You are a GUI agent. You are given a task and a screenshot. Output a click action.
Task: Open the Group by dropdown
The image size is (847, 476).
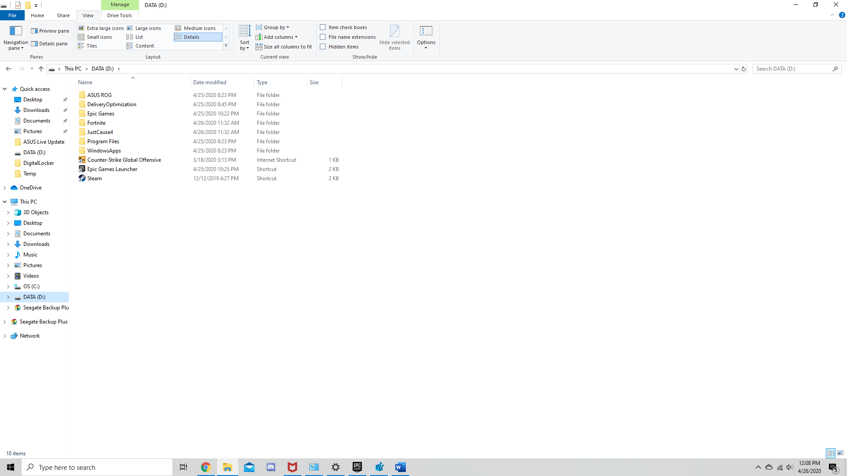click(x=273, y=27)
